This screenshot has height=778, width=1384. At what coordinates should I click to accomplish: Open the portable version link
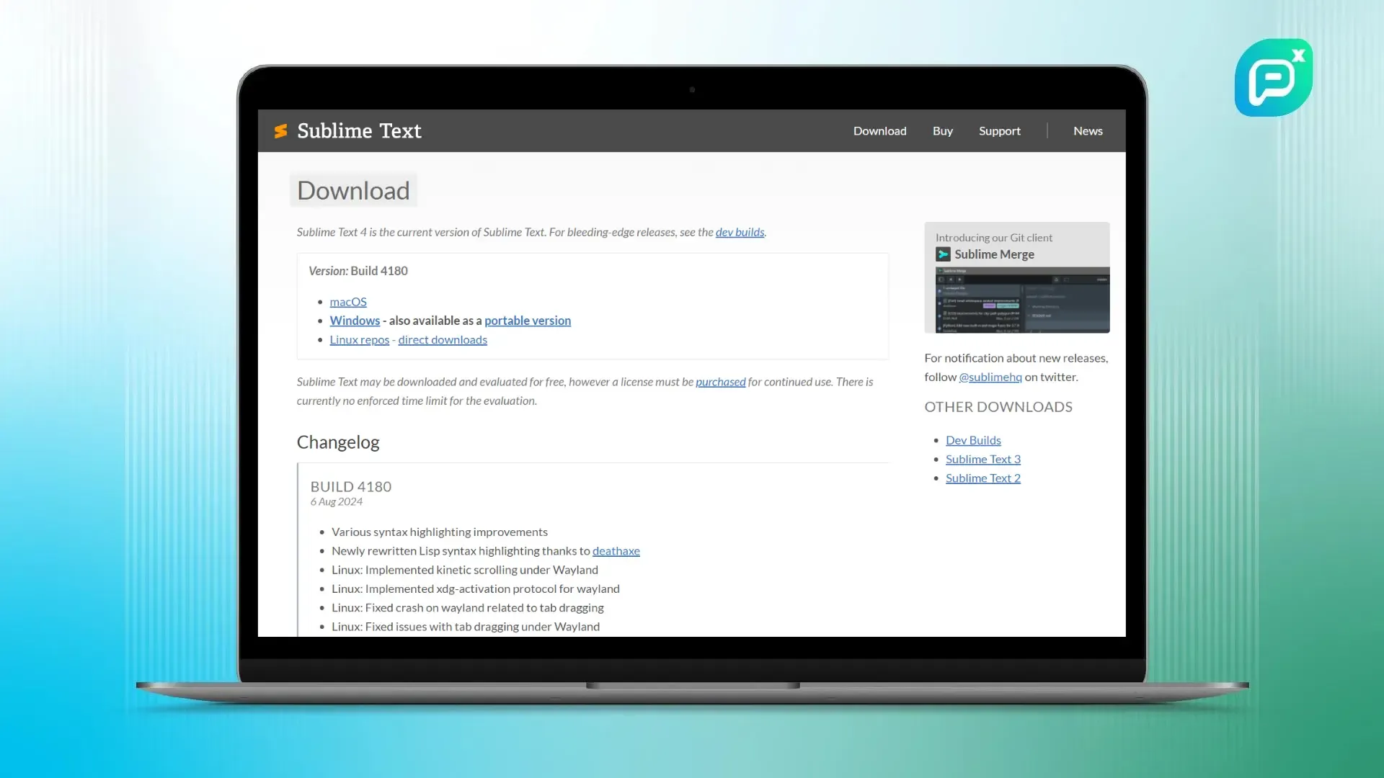pyautogui.click(x=528, y=321)
